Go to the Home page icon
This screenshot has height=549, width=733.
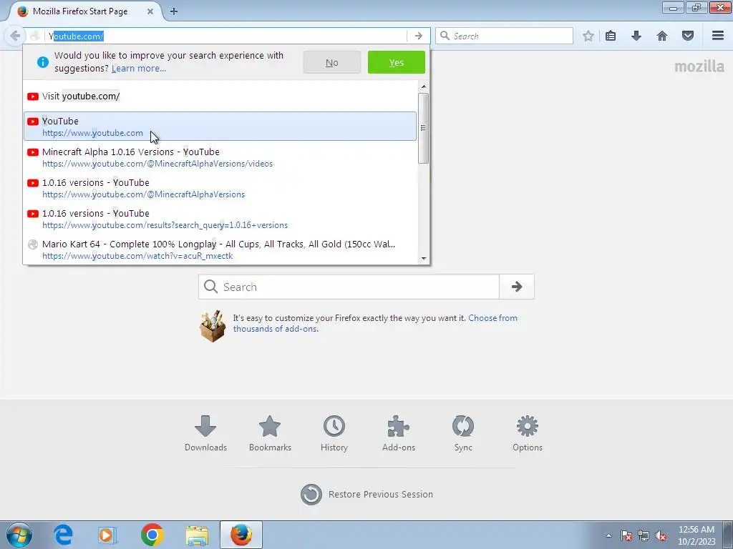(662, 36)
